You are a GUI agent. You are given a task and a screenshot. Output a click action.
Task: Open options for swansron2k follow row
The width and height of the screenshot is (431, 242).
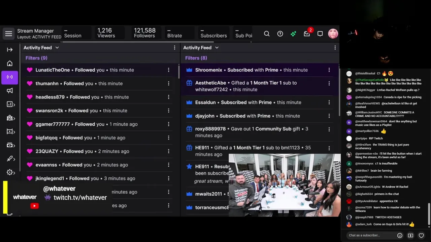click(169, 111)
